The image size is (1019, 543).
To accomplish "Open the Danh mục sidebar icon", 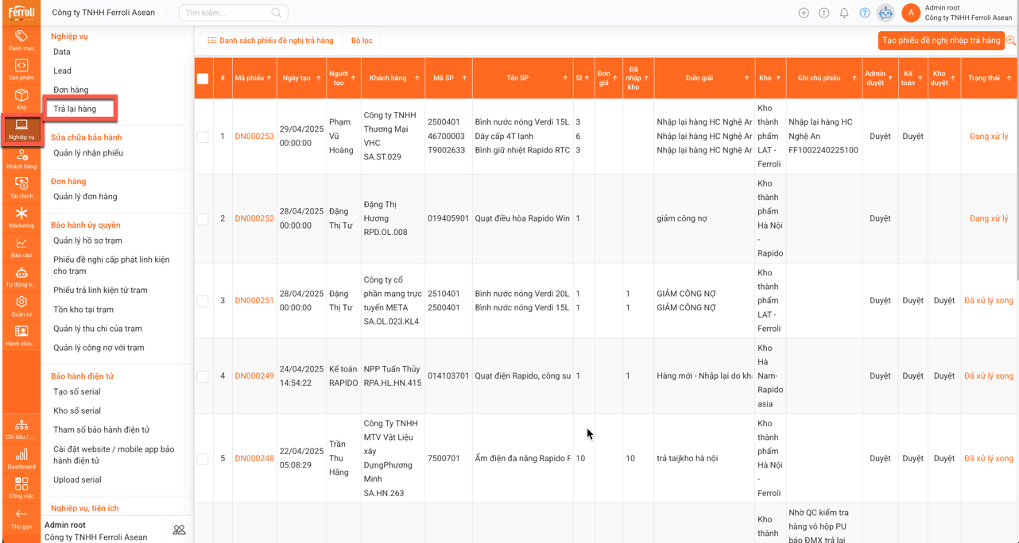I will pyautogui.click(x=21, y=40).
